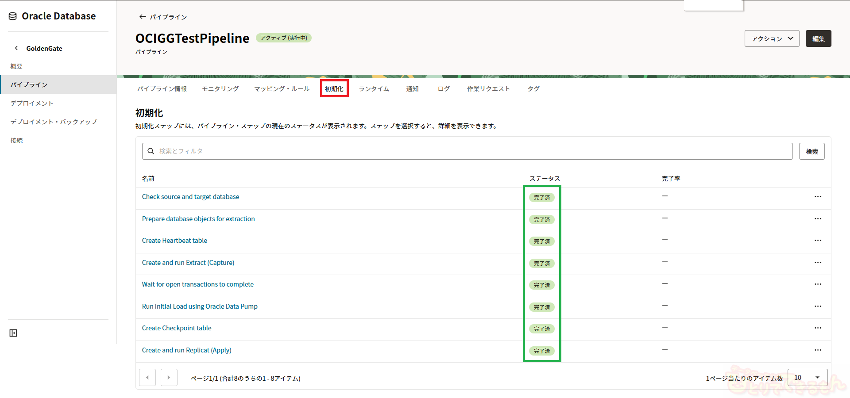Image resolution: width=850 pixels, height=398 pixels.
Task: Click the back arrow next to パイプライン
Action: pos(142,17)
